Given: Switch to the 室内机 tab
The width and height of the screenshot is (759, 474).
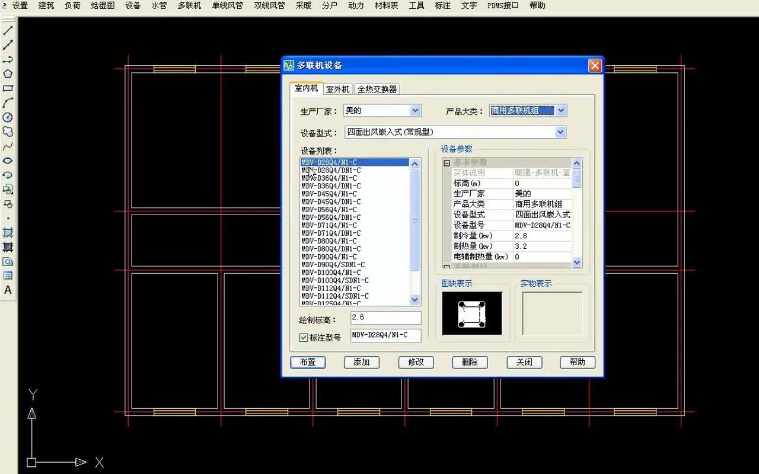Looking at the screenshot, I should click(307, 88).
